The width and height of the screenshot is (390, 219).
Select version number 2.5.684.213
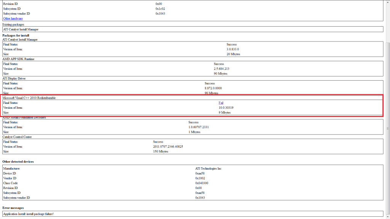click(x=221, y=69)
